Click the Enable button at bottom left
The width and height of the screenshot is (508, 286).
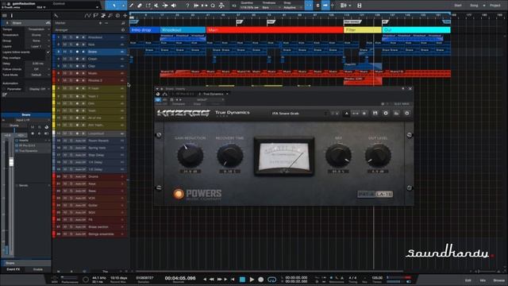(x=38, y=269)
